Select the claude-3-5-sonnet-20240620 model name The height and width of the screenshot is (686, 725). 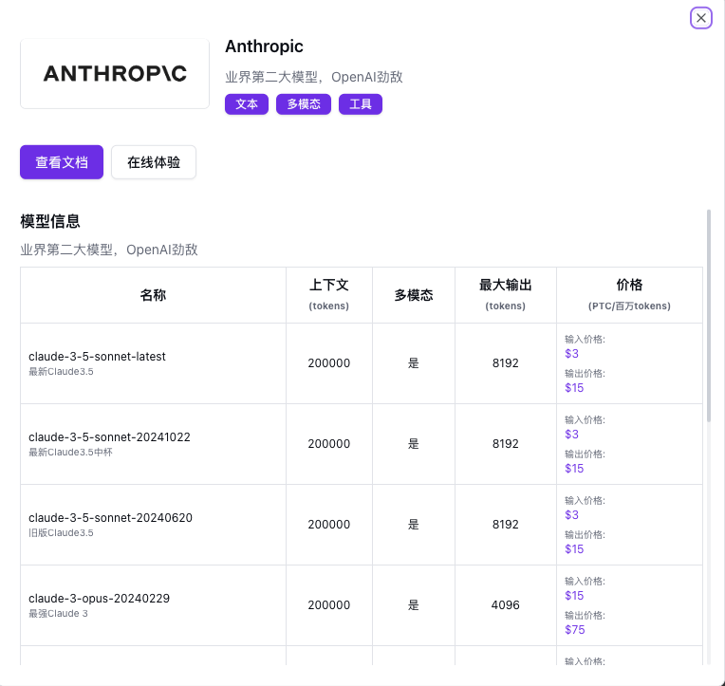[110, 518]
